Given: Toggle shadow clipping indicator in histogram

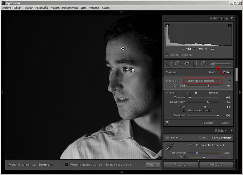Looking at the screenshot, I should (x=167, y=25).
